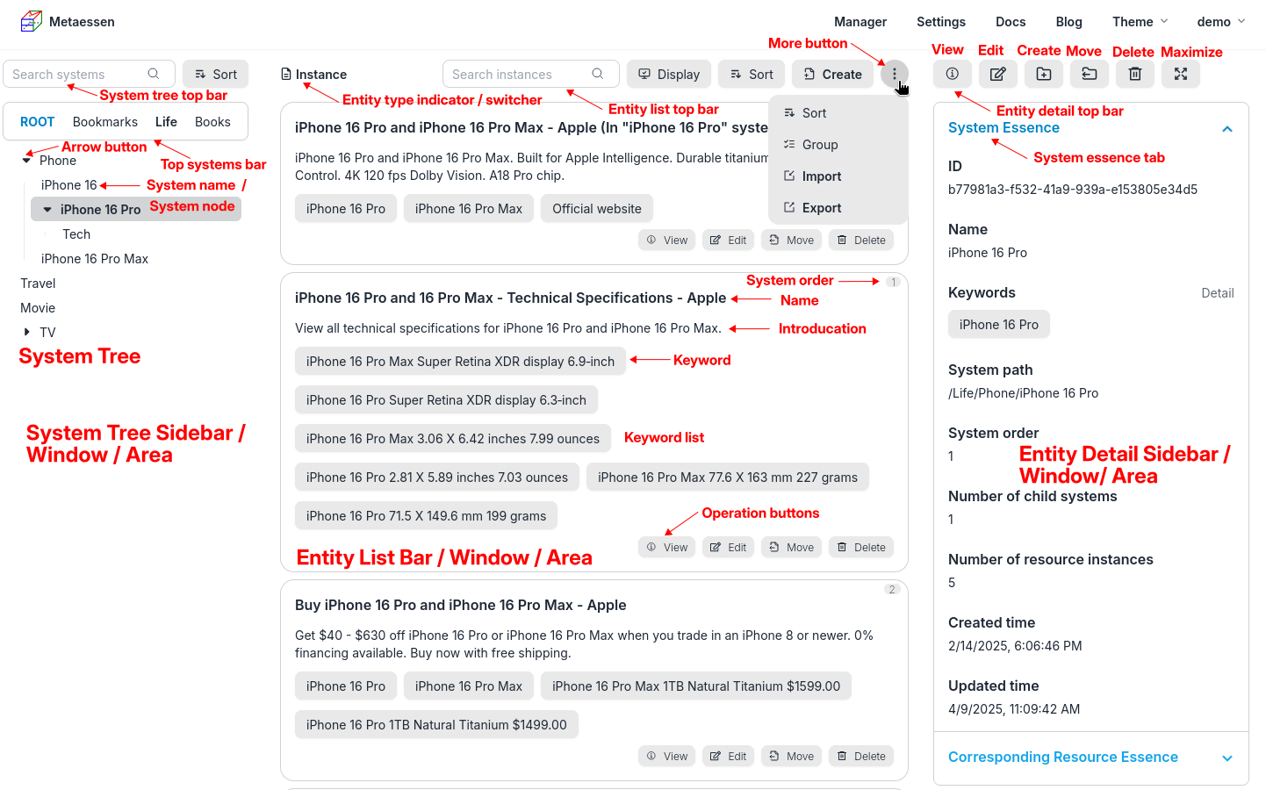Click the Display button

click(668, 75)
